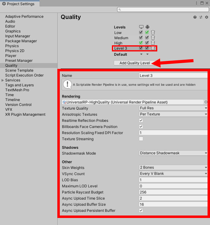This screenshot has height=225, width=210.
Task: Click the LOD Bias value field
Action: (173, 180)
